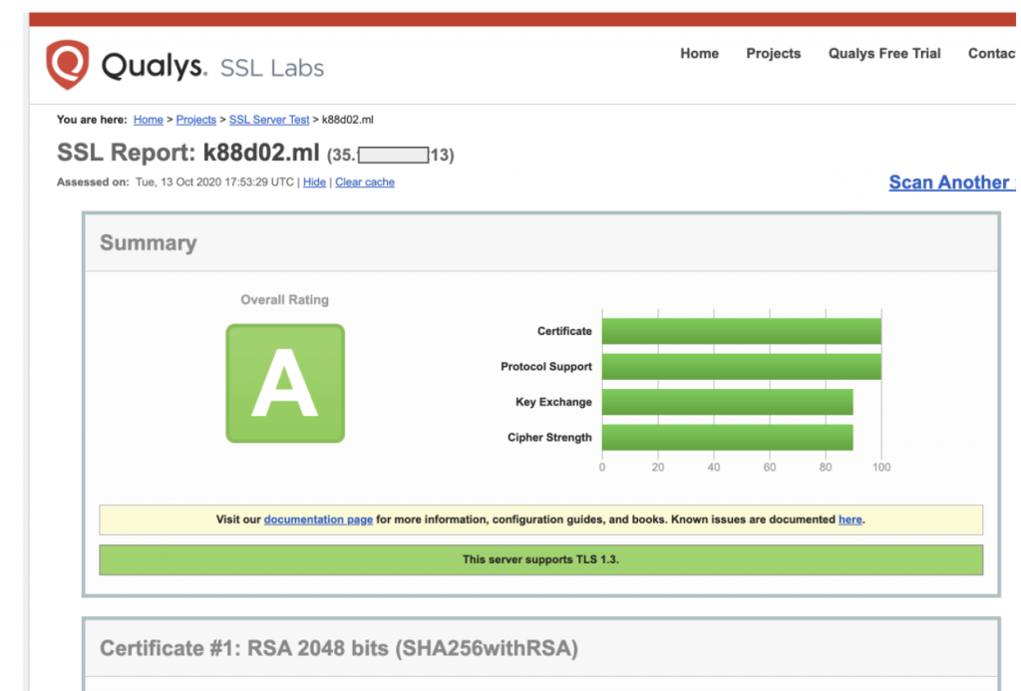Screen dimensions: 1021x691
Task: Click the '100' axis value on chart
Action: coord(881,468)
